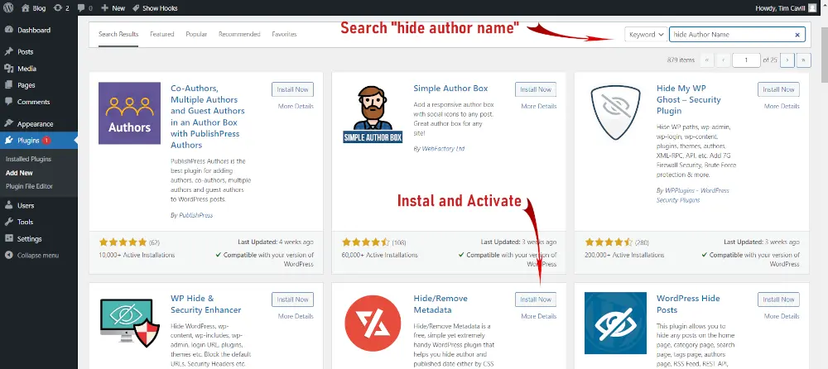
Task: Open WordPress Hide Posts title link
Action: (x=688, y=304)
